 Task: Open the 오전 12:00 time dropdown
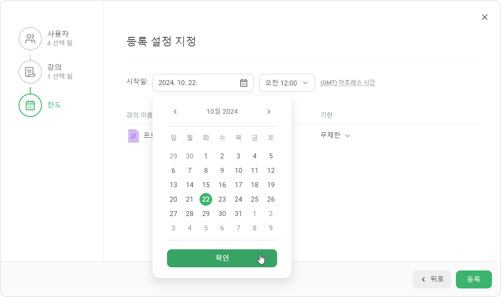point(287,83)
